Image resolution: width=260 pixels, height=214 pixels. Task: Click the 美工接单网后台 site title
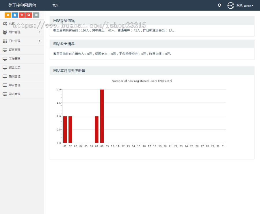22,5
